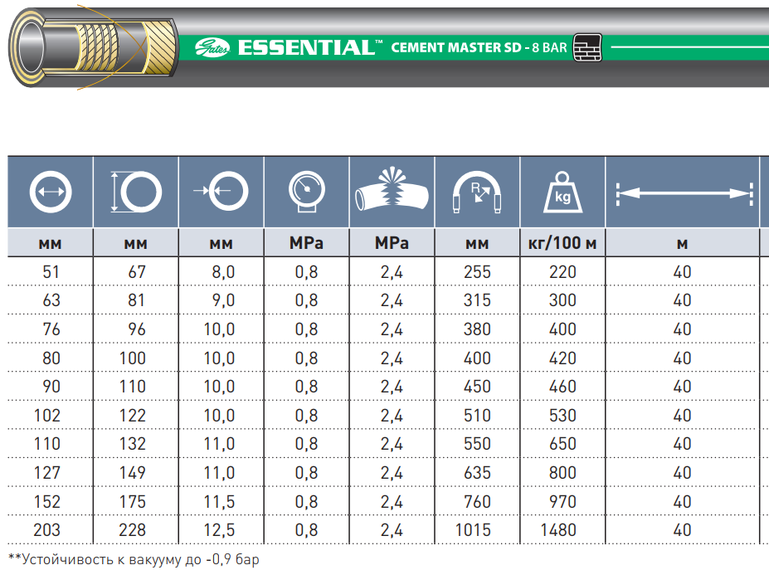Click weight value 300
Image resolution: width=769 pixels, height=570 pixels.
(x=562, y=300)
